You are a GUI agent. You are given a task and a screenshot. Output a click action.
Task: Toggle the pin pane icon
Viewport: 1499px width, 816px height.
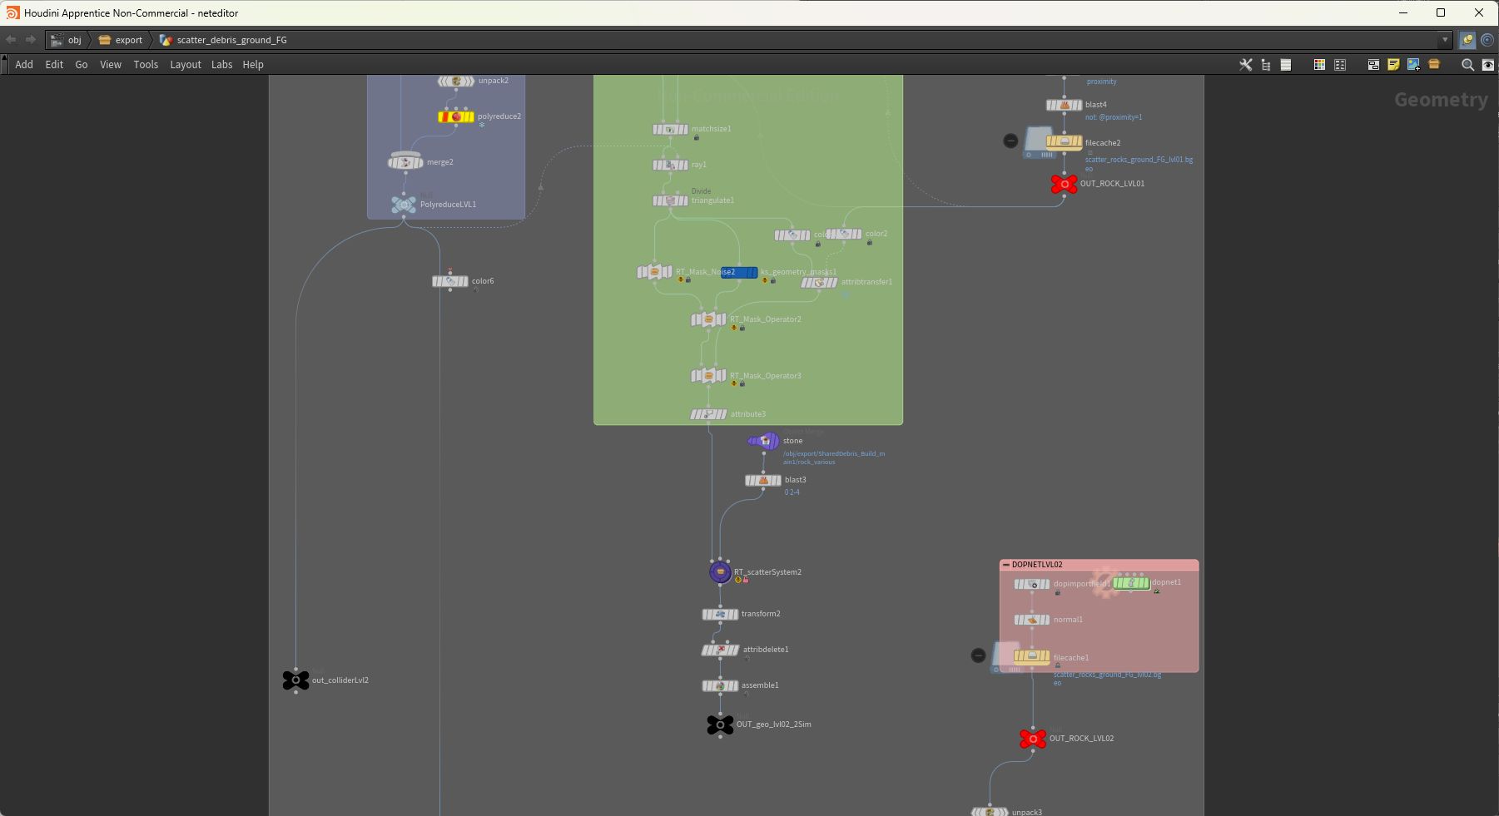point(1467,40)
